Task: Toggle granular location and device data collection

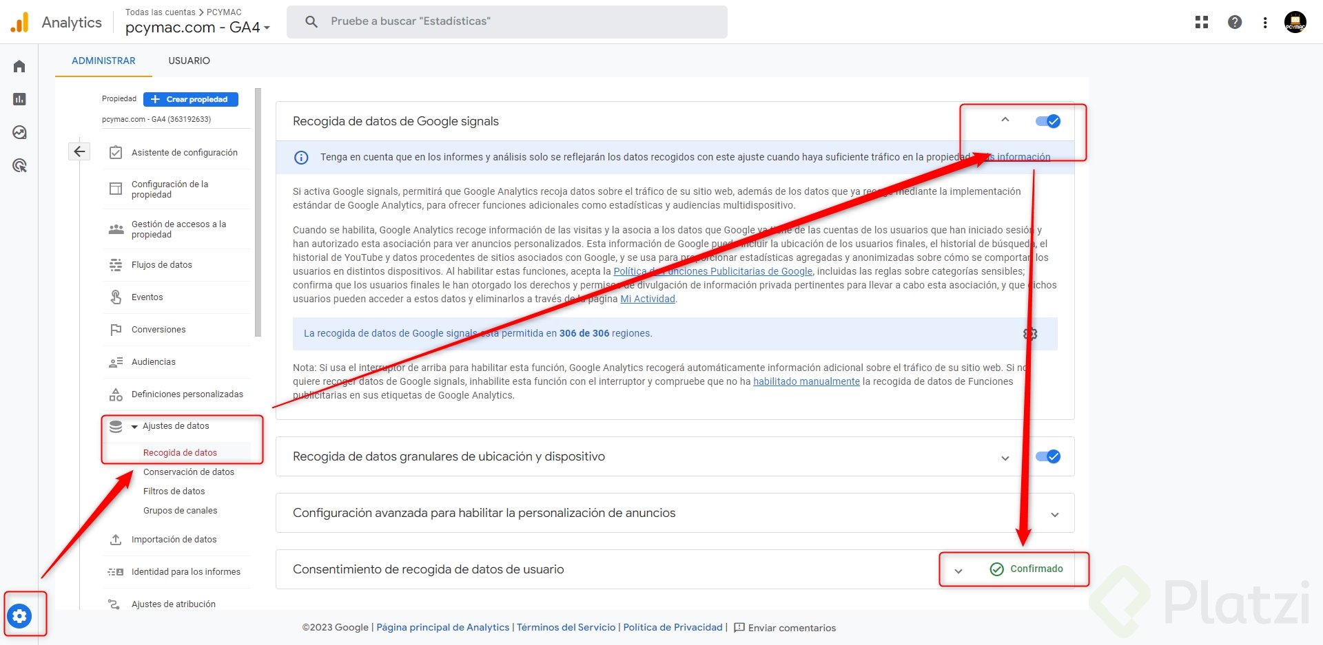Action: coord(1048,456)
